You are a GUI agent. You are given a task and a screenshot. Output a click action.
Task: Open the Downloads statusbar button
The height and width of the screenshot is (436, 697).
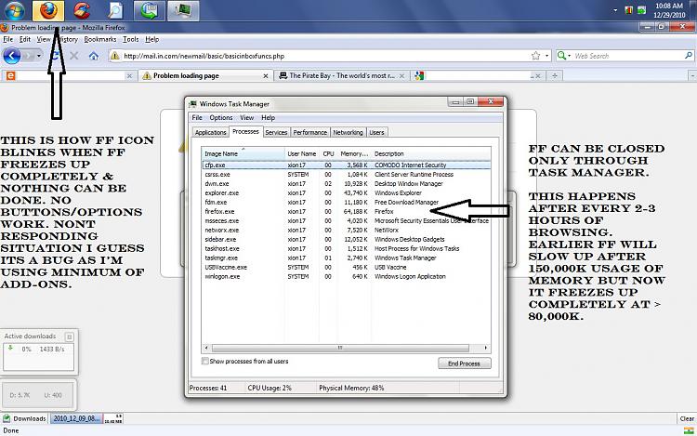pos(24,418)
